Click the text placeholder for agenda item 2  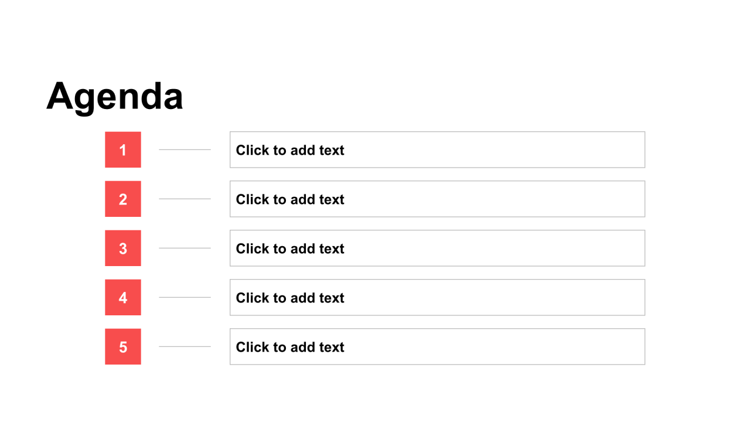coord(437,199)
